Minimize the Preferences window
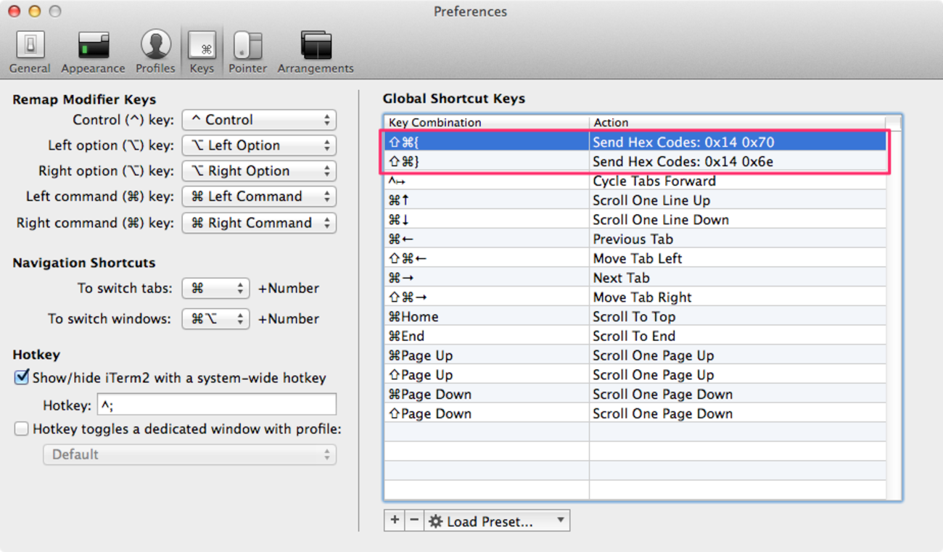The image size is (943, 552). pyautogui.click(x=34, y=12)
